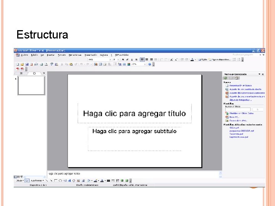Click the Increase font size icon
Screen dimensions: 275x206
[171, 60]
